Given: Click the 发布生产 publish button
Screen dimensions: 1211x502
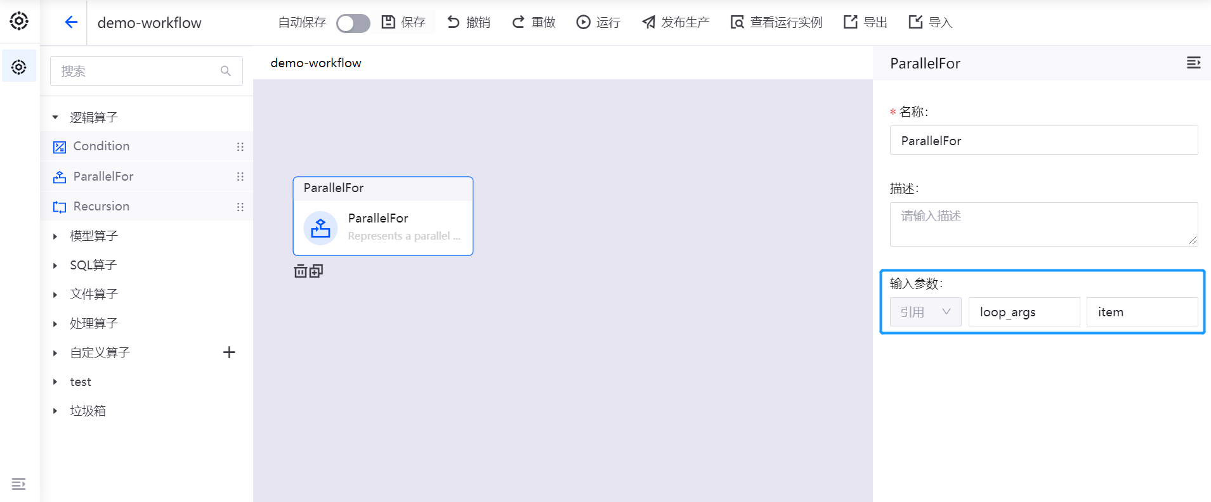Looking at the screenshot, I should [676, 23].
